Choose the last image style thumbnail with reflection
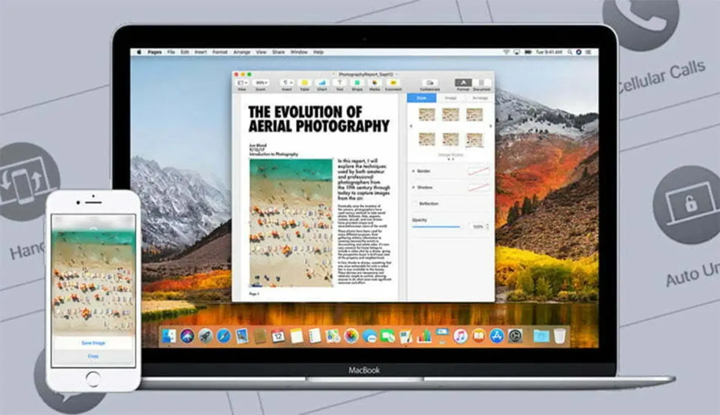The image size is (720, 415). point(475,140)
